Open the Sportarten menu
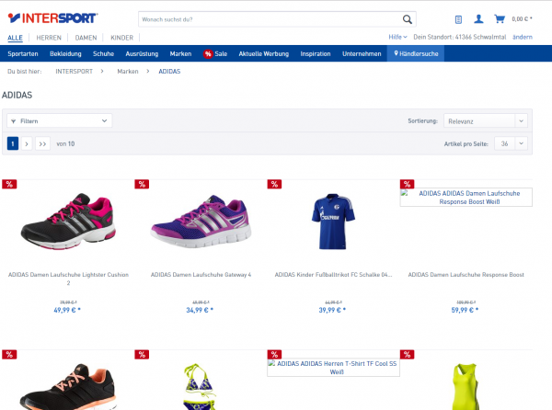Image resolution: width=552 pixels, height=410 pixels. 23,54
